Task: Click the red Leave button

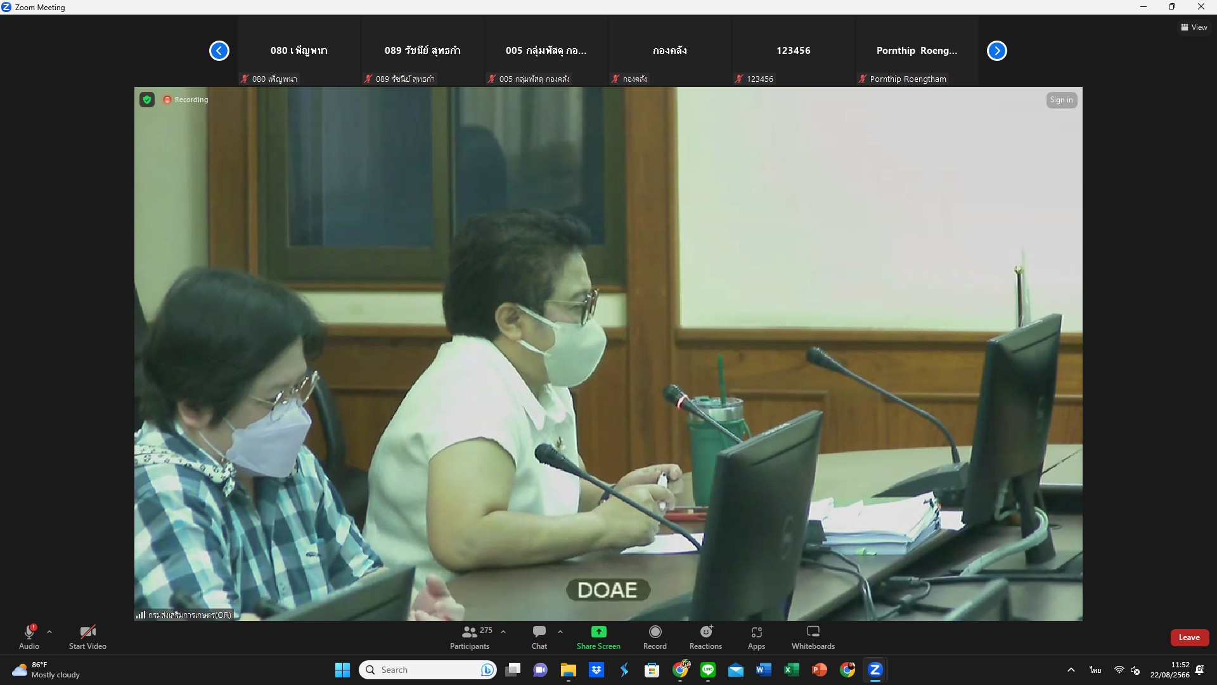Action: 1189,637
